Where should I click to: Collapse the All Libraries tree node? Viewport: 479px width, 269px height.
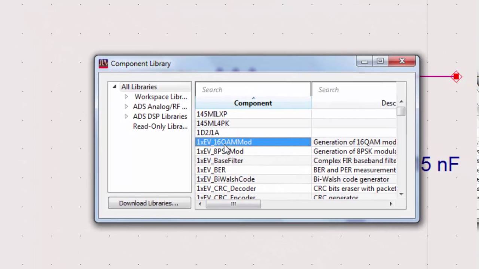[115, 87]
